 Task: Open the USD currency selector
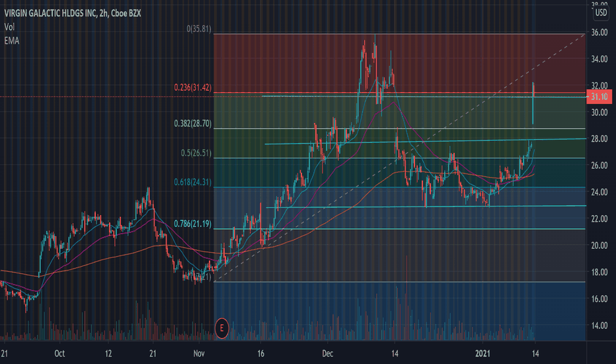tap(601, 13)
